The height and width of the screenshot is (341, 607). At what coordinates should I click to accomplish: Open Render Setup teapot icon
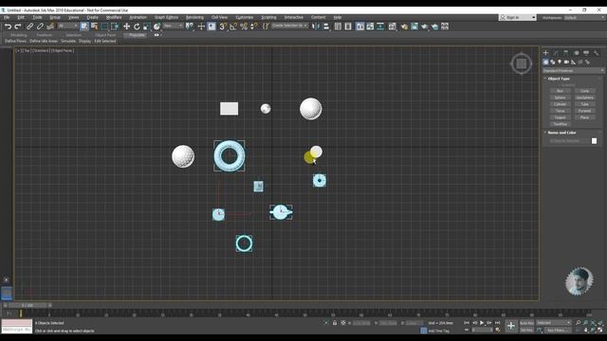coord(404,27)
